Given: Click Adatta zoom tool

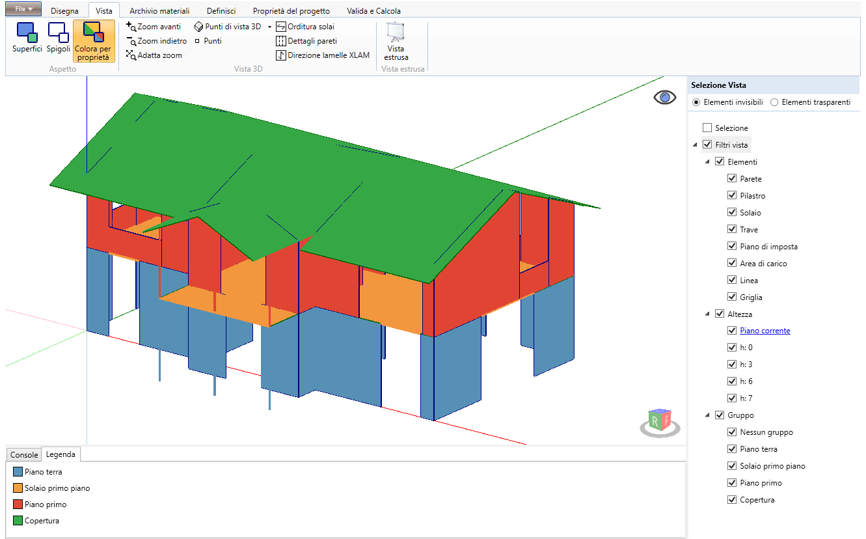Looking at the screenshot, I should 154,55.
